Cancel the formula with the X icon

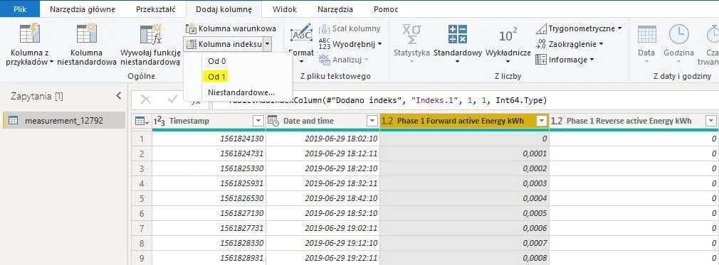(x=146, y=99)
